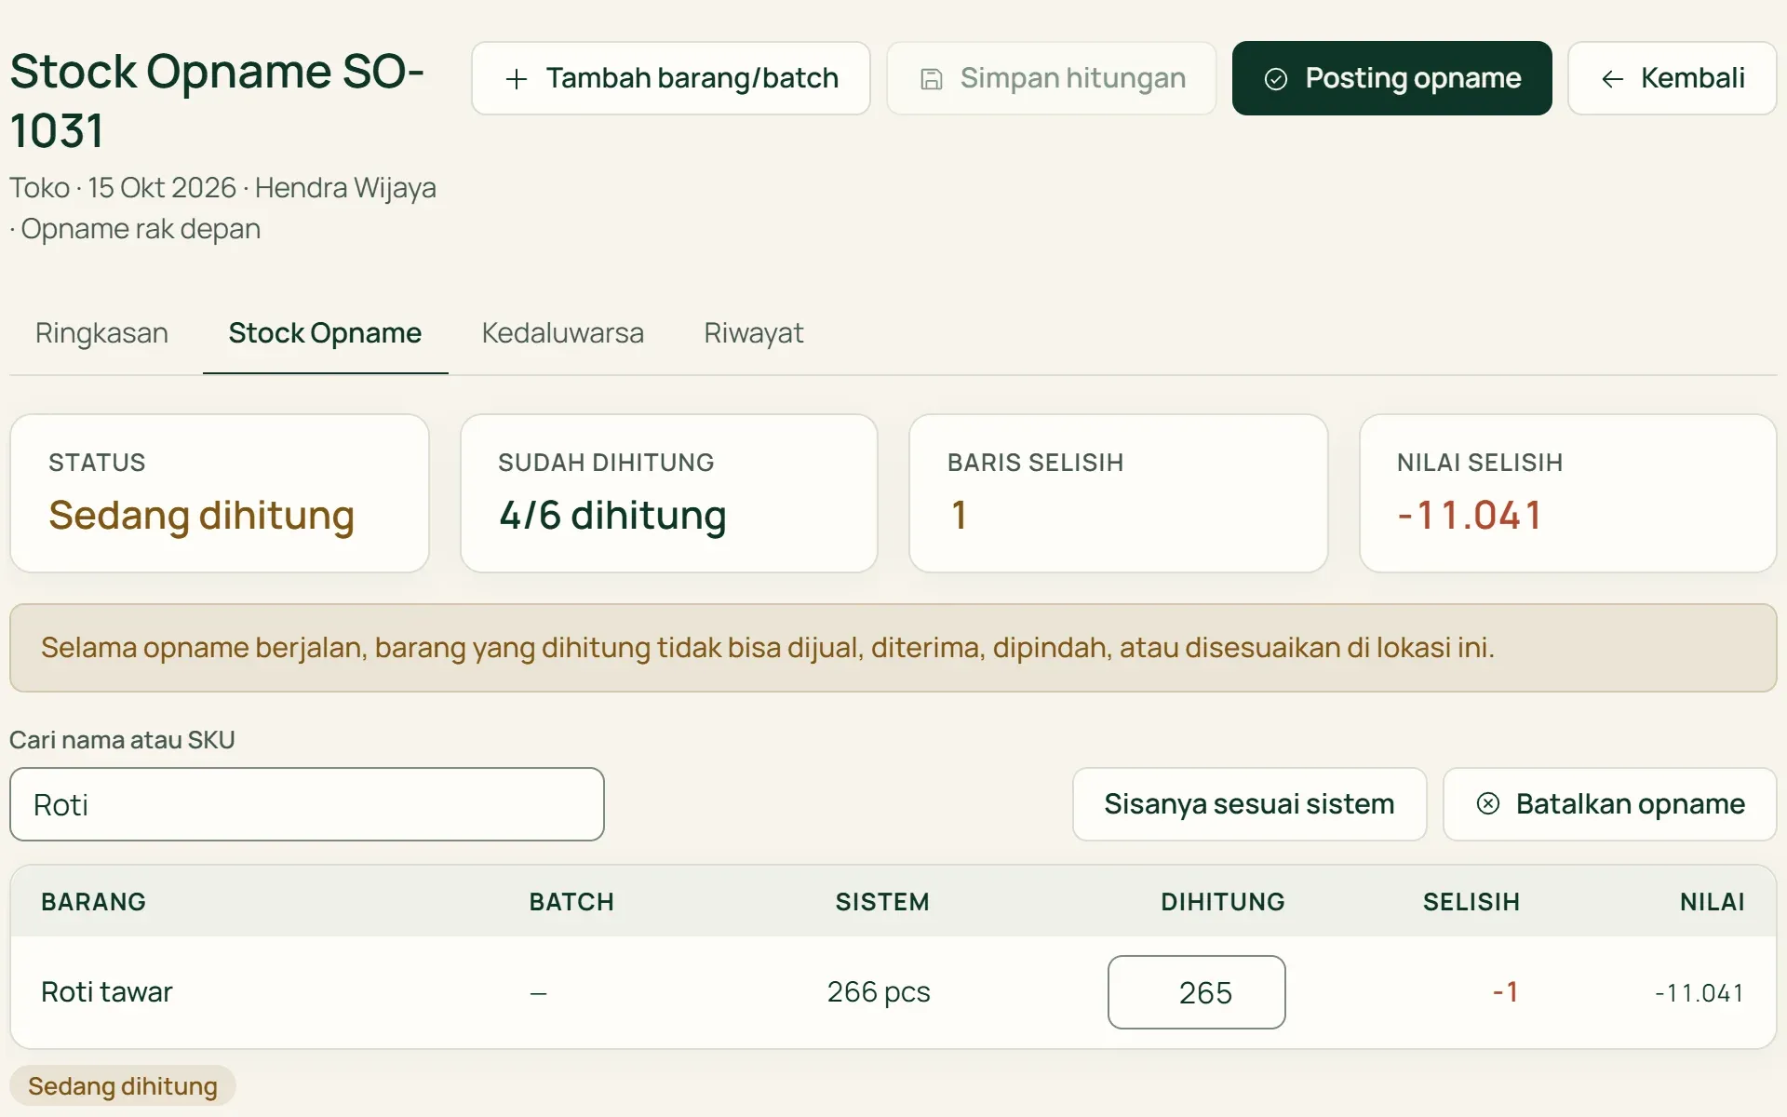Add item via Tambah barang/batch label
Screen dimensions: 1787x1117
(692, 78)
